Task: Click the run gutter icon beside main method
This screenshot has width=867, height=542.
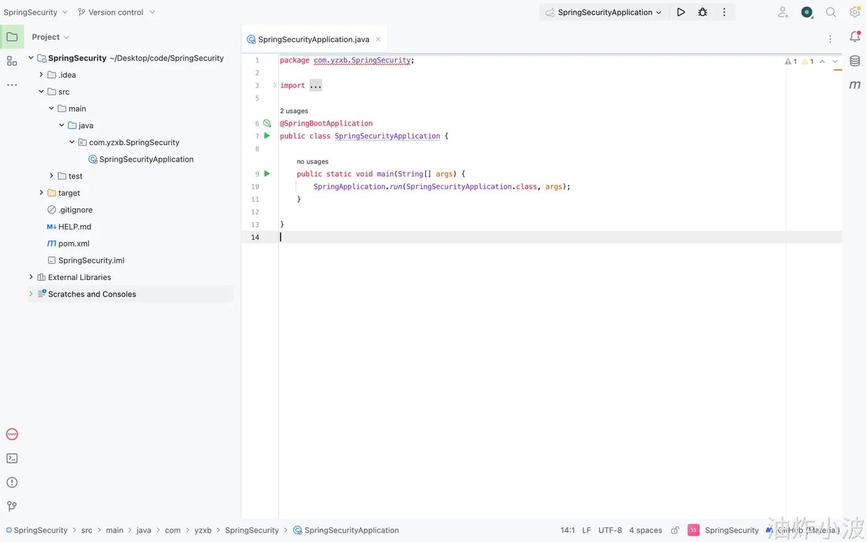Action: (267, 174)
